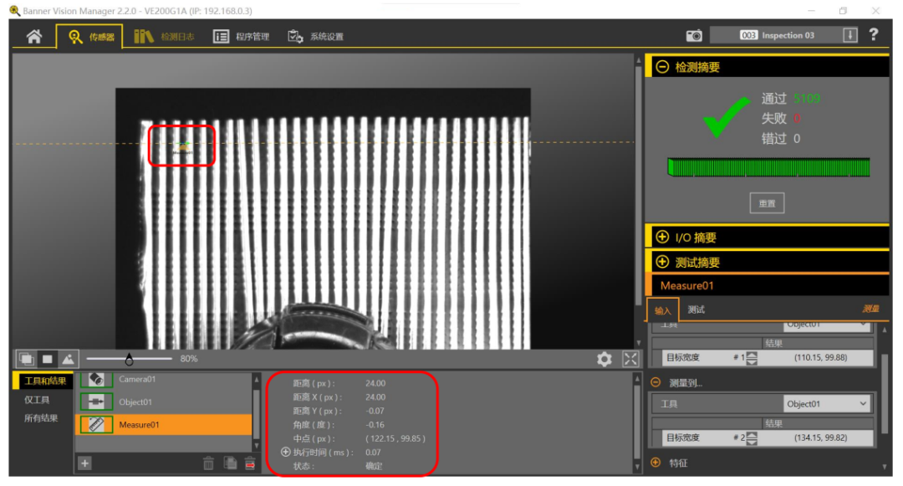Adjust the 80% zoom slider handle

(129, 360)
